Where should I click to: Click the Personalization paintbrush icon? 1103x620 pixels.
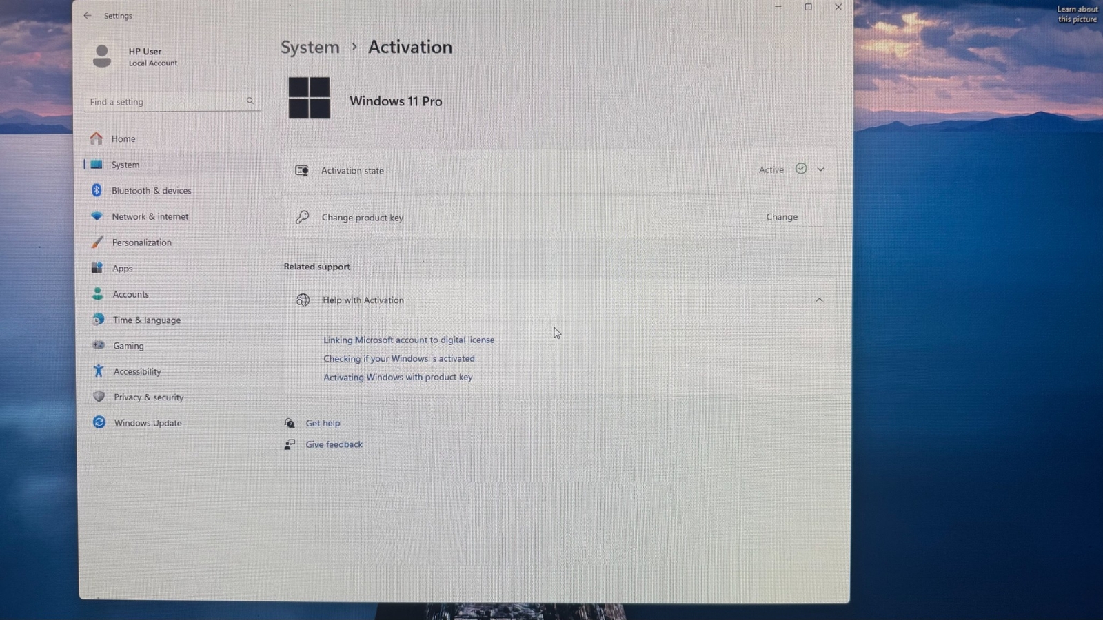97,242
